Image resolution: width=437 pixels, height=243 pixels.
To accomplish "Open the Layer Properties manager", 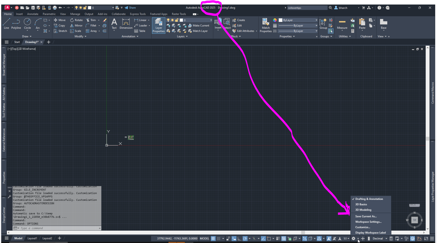I will click(x=158, y=25).
